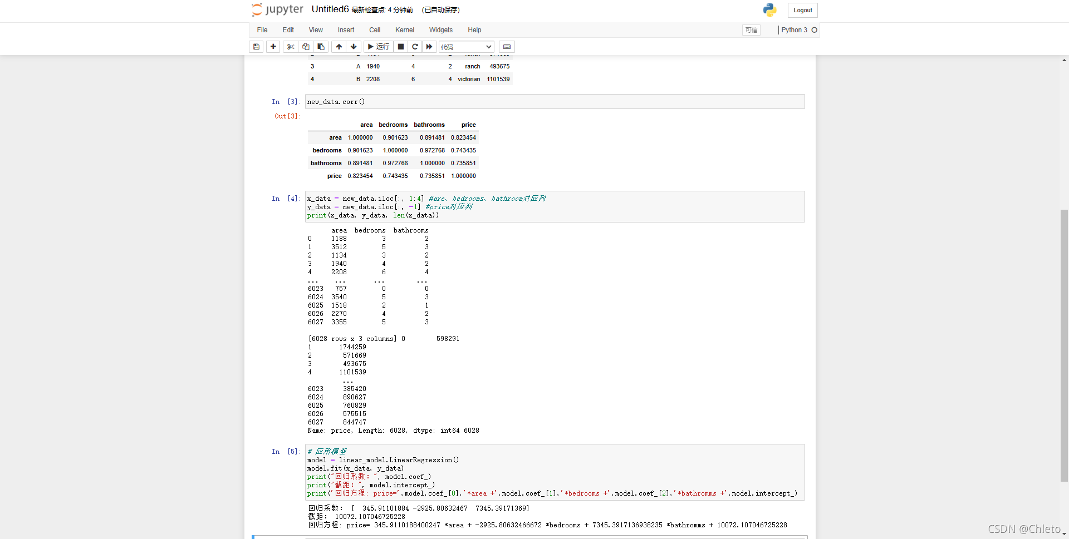
Task: Open the Edit menu
Action: tap(288, 30)
